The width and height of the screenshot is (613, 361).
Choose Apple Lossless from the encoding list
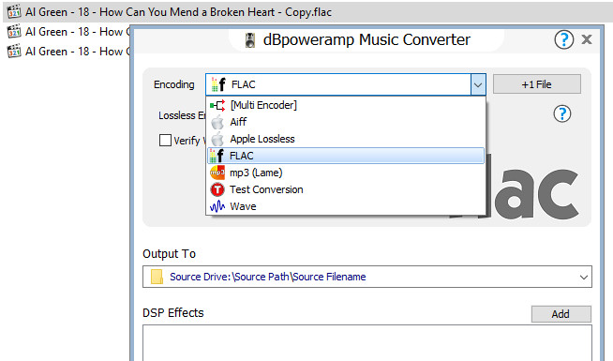346,139
